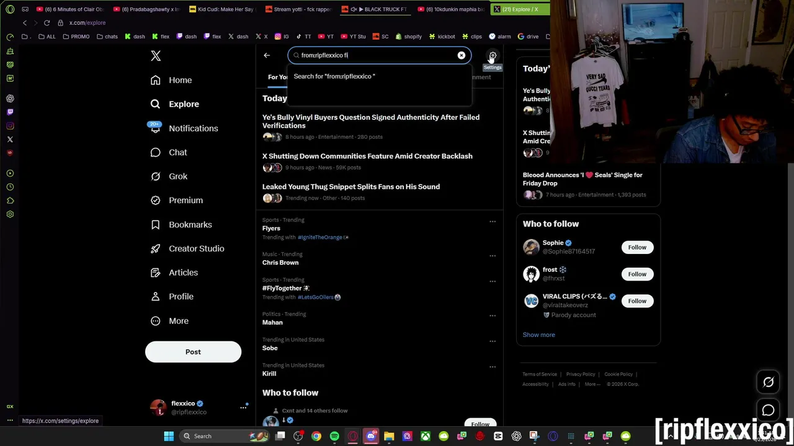The image size is (794, 446).
Task: Reload the page with browser refresh
Action: (x=47, y=23)
